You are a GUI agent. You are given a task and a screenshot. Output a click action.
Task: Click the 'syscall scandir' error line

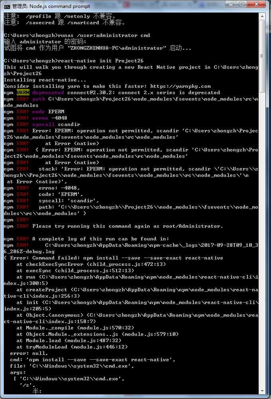tap(42, 124)
